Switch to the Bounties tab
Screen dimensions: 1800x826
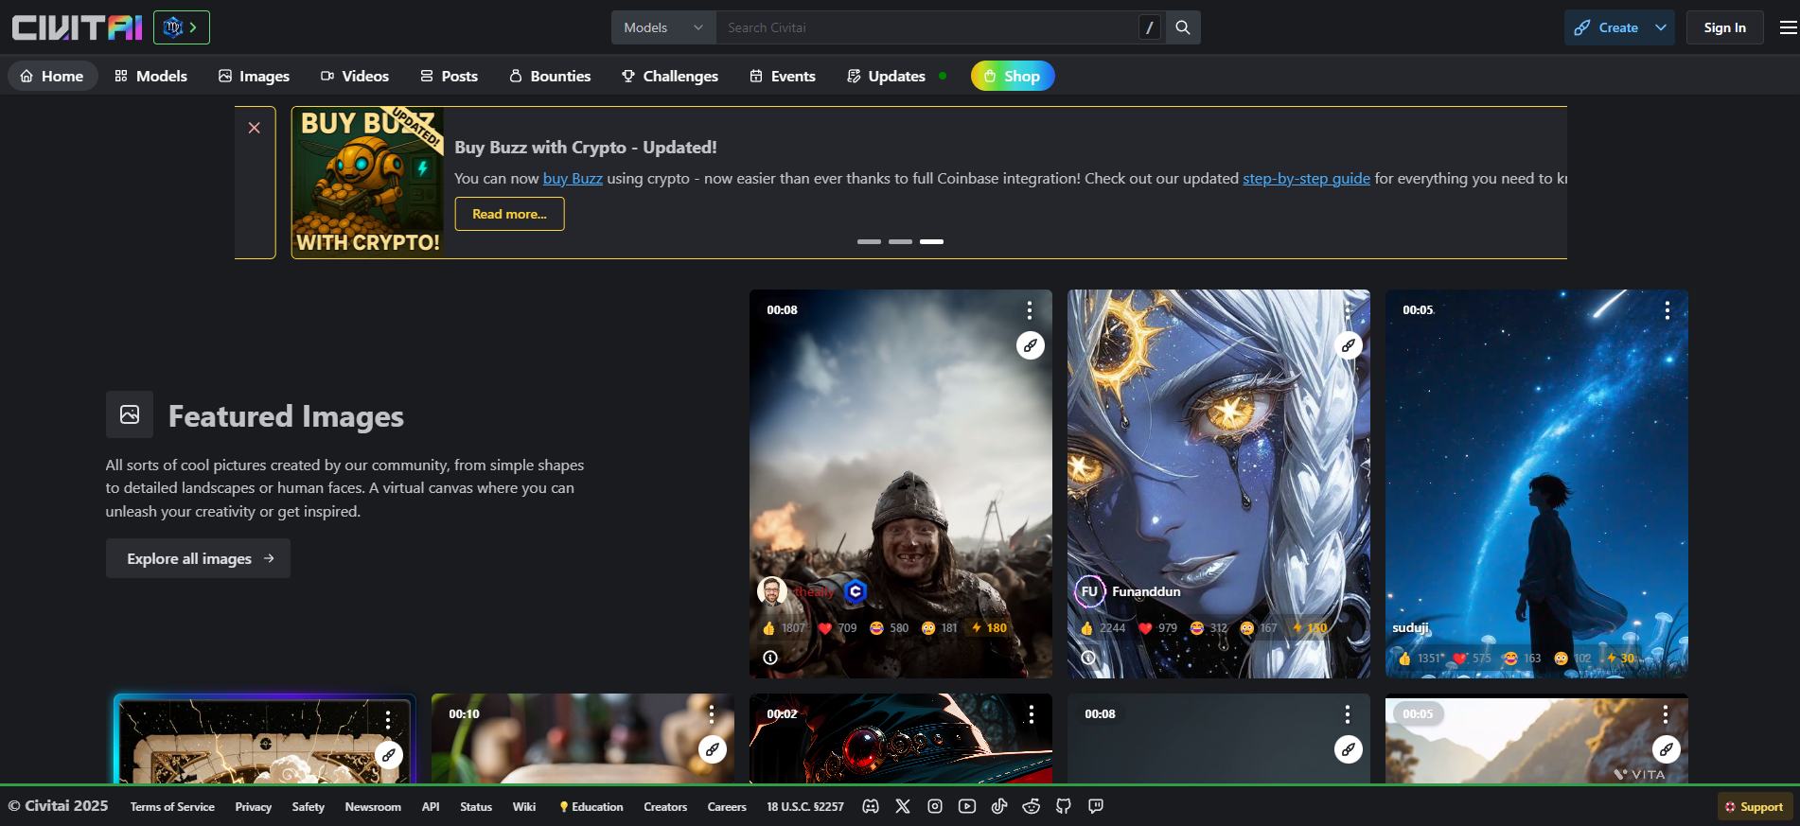click(550, 76)
